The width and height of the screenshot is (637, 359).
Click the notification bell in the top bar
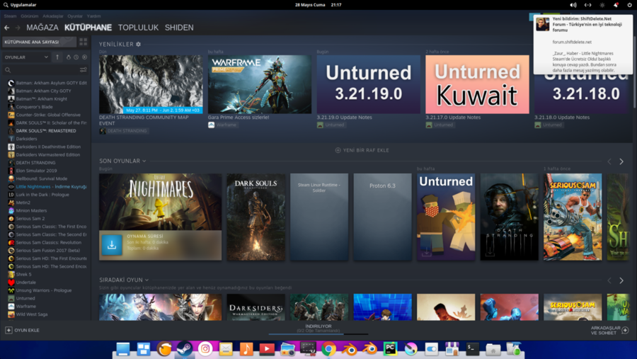(x=616, y=5)
